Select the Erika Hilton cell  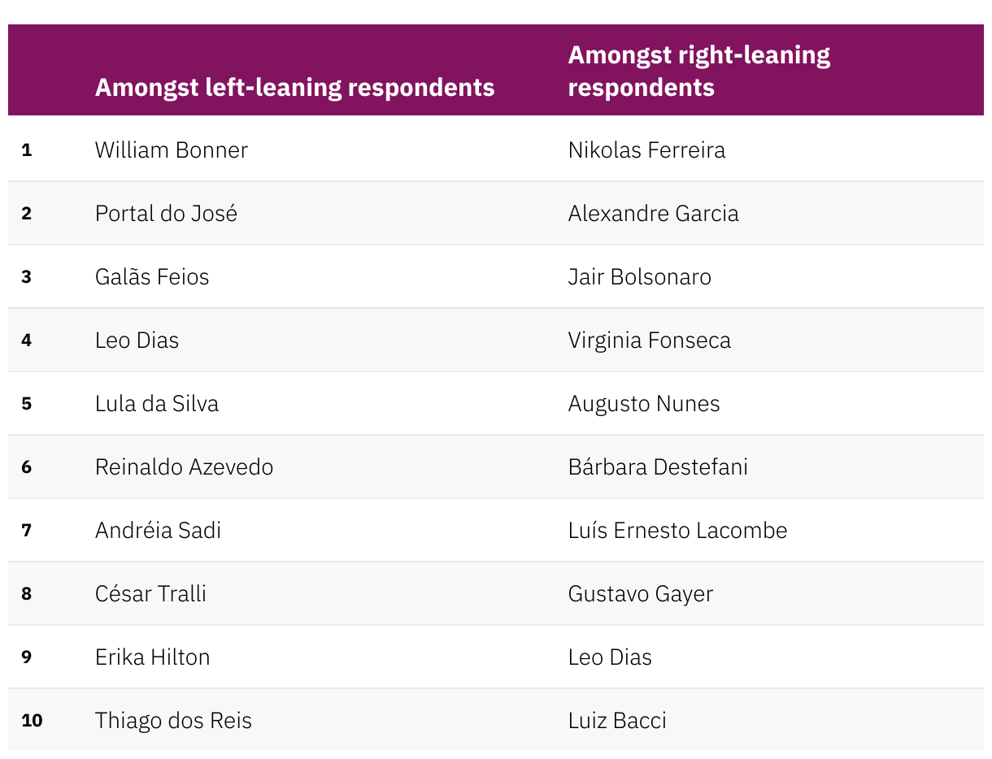pyautogui.click(x=152, y=657)
